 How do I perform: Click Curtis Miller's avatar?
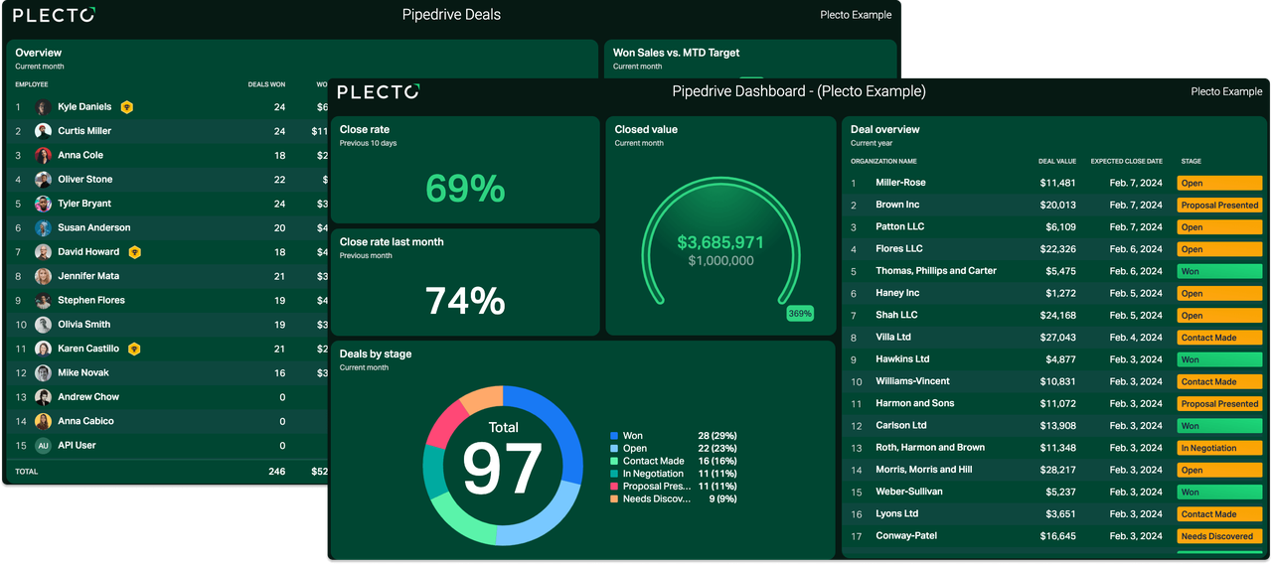[x=43, y=131]
